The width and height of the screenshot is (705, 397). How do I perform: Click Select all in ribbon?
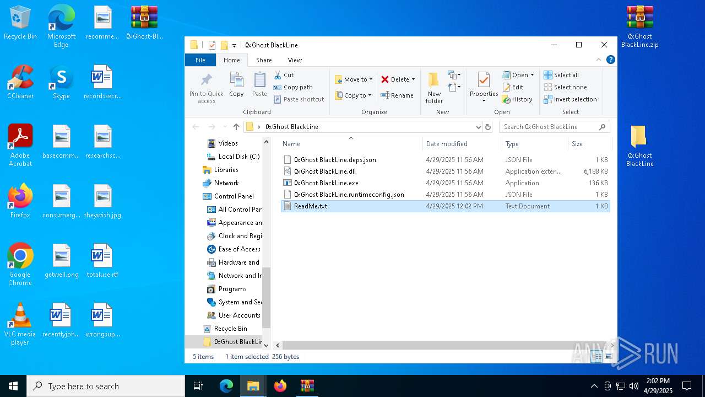tap(561, 75)
